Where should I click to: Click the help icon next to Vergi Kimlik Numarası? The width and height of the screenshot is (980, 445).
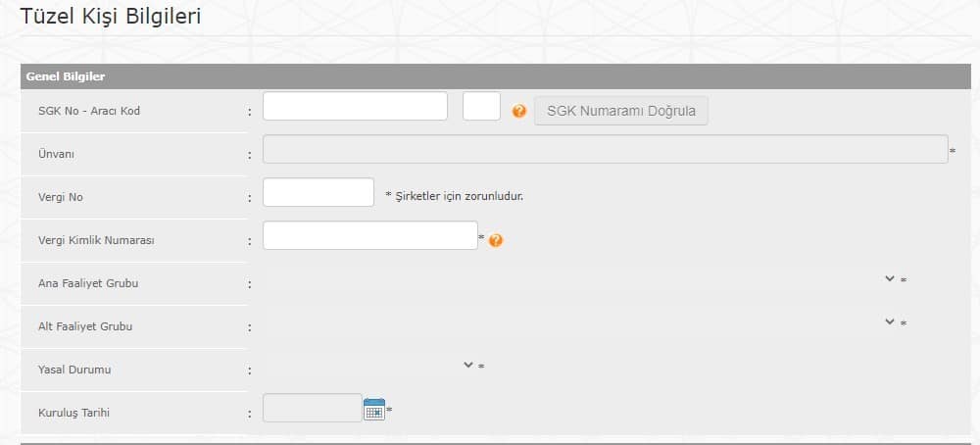[x=496, y=240]
